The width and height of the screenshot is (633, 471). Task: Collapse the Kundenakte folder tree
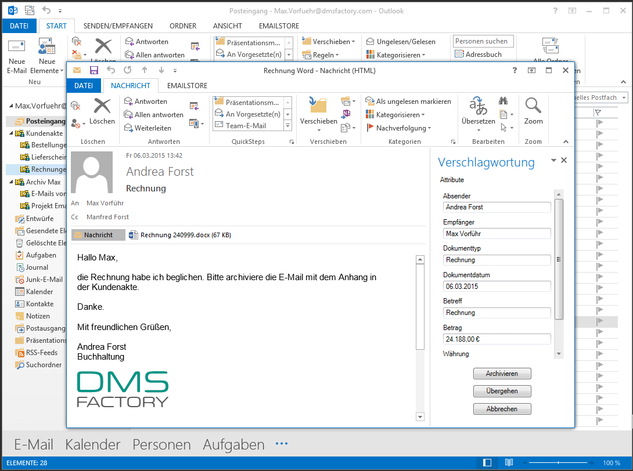point(11,133)
